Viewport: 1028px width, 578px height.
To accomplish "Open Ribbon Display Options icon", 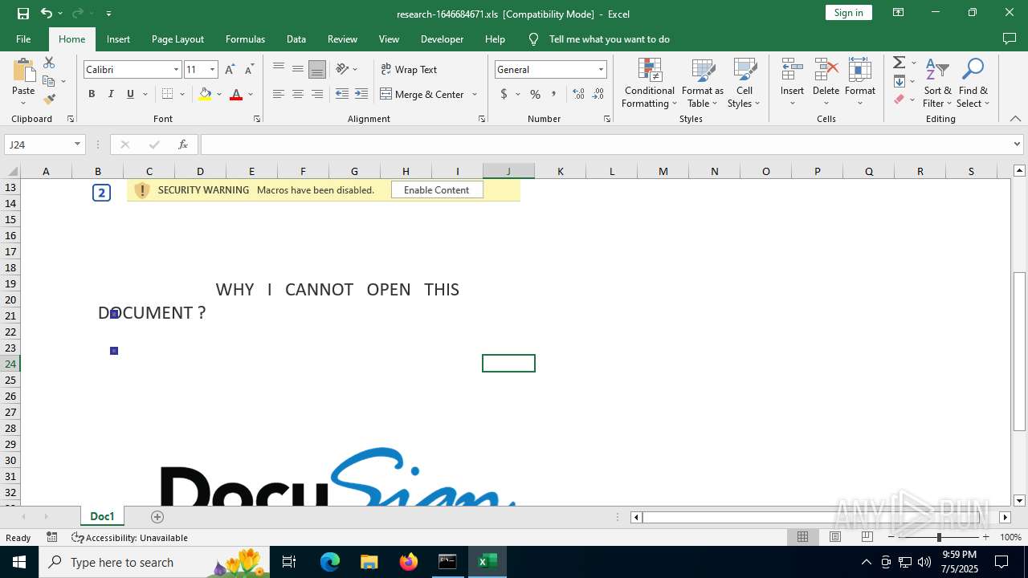I will 899,13.
